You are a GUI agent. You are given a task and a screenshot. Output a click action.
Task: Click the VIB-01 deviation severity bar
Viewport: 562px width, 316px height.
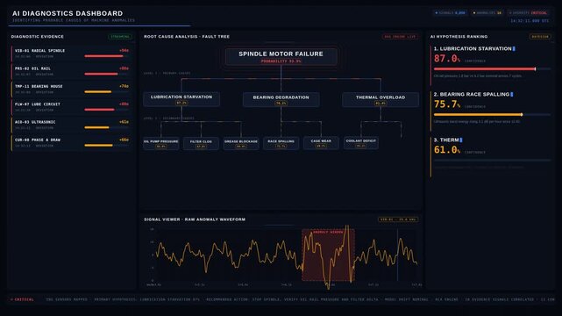click(106, 56)
